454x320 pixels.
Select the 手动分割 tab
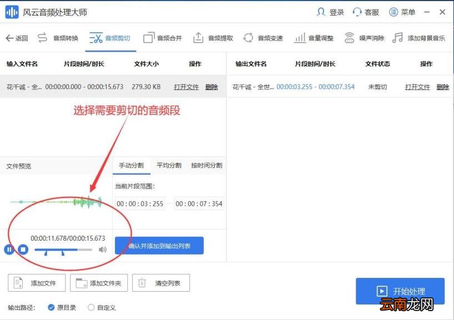point(132,165)
